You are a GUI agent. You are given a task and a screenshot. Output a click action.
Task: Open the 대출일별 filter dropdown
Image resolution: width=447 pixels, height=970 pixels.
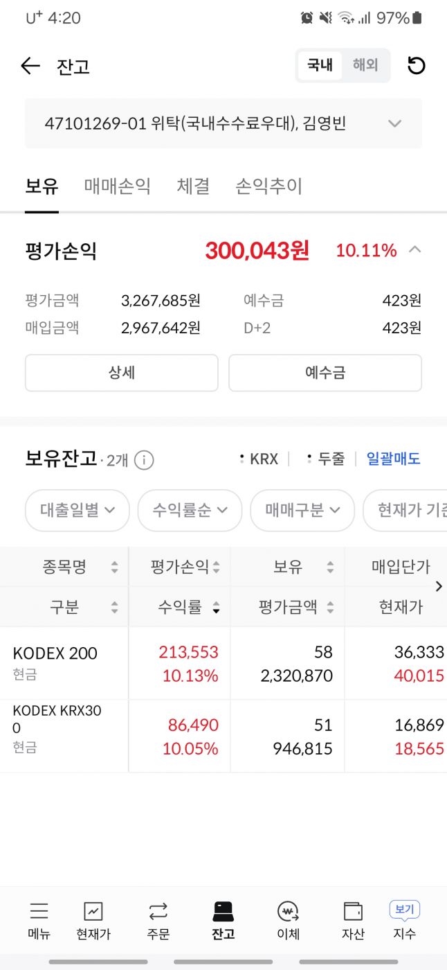coord(77,511)
